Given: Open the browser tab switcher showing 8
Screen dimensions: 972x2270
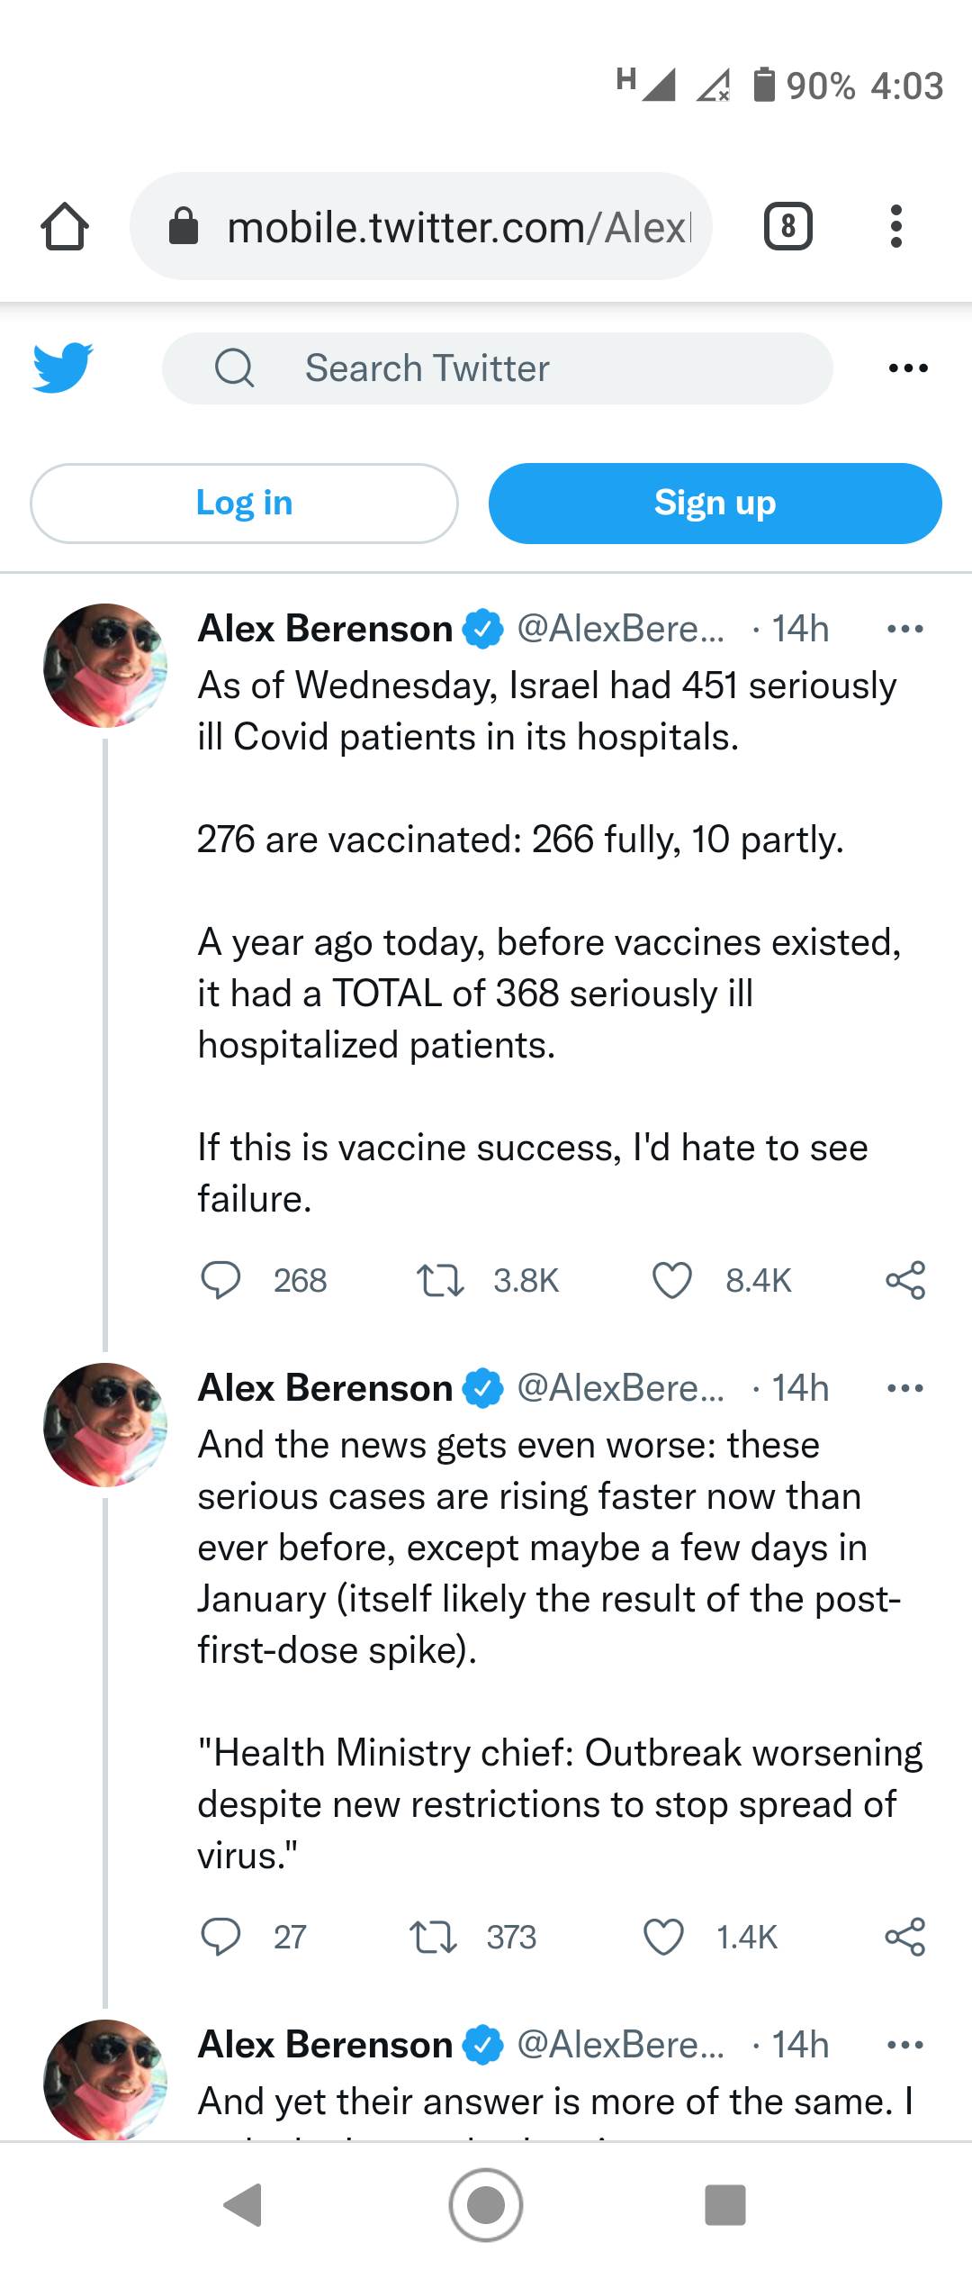Looking at the screenshot, I should (x=787, y=226).
